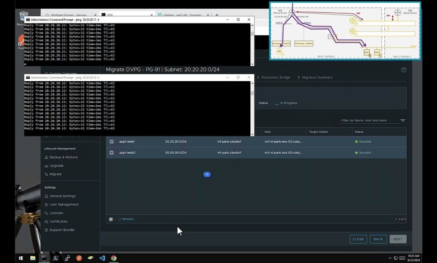Close the Workload Domain browser tab
The image size is (437, 263).
pos(95,15)
